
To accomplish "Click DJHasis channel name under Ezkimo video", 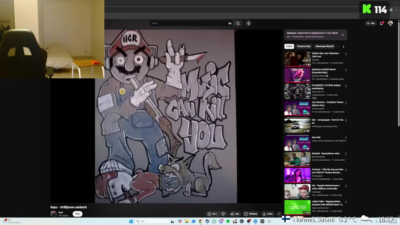I will coord(315,60).
